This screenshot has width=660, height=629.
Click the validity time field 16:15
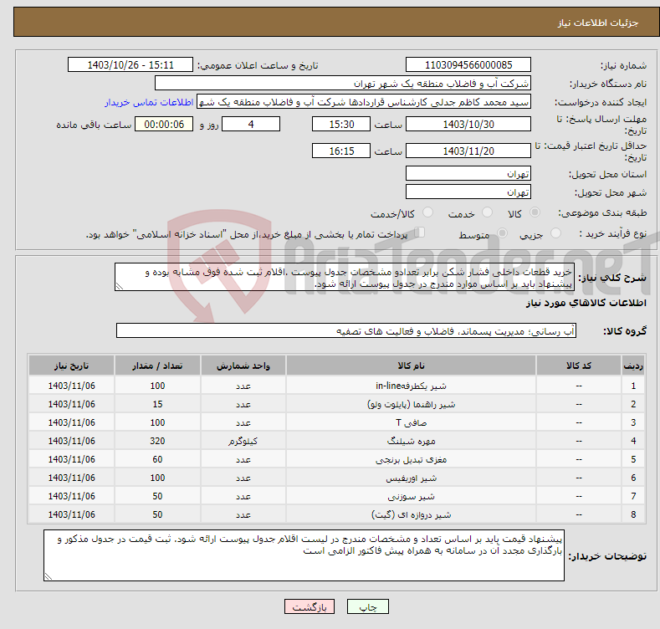point(341,151)
